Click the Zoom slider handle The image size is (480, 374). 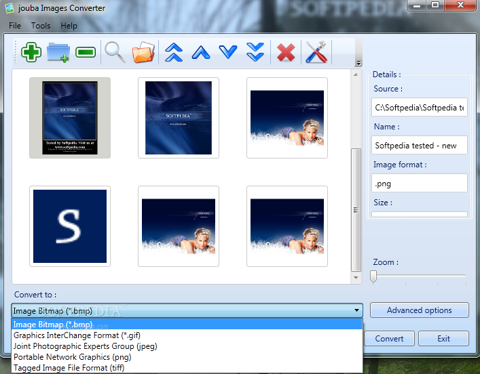(373, 276)
